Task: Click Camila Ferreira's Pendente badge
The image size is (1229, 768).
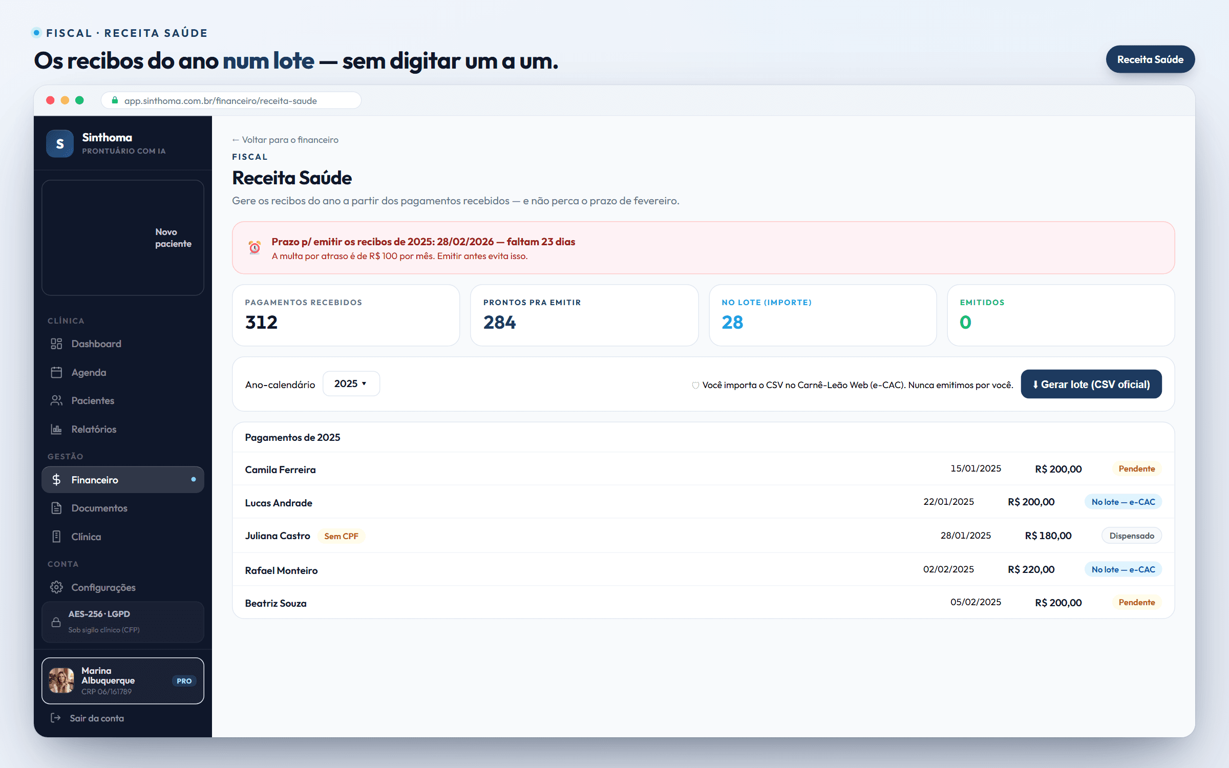Action: click(1137, 468)
